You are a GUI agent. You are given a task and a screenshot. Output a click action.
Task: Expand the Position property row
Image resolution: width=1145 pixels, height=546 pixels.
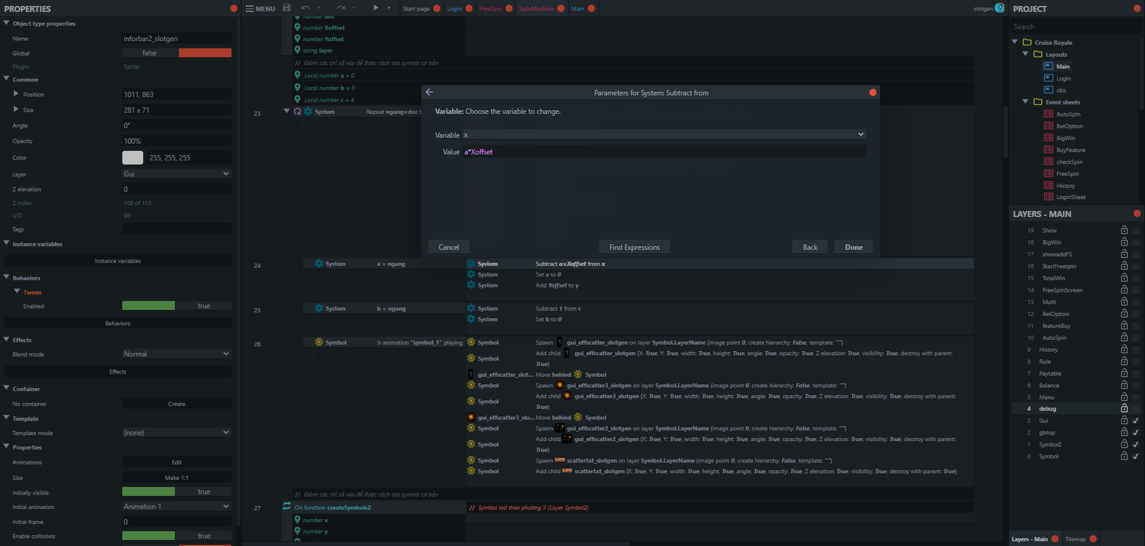tap(16, 94)
